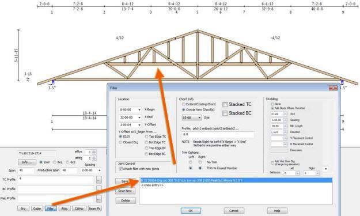Open the Web Profile ellipsis button
360x216 pixels.
click(98, 199)
